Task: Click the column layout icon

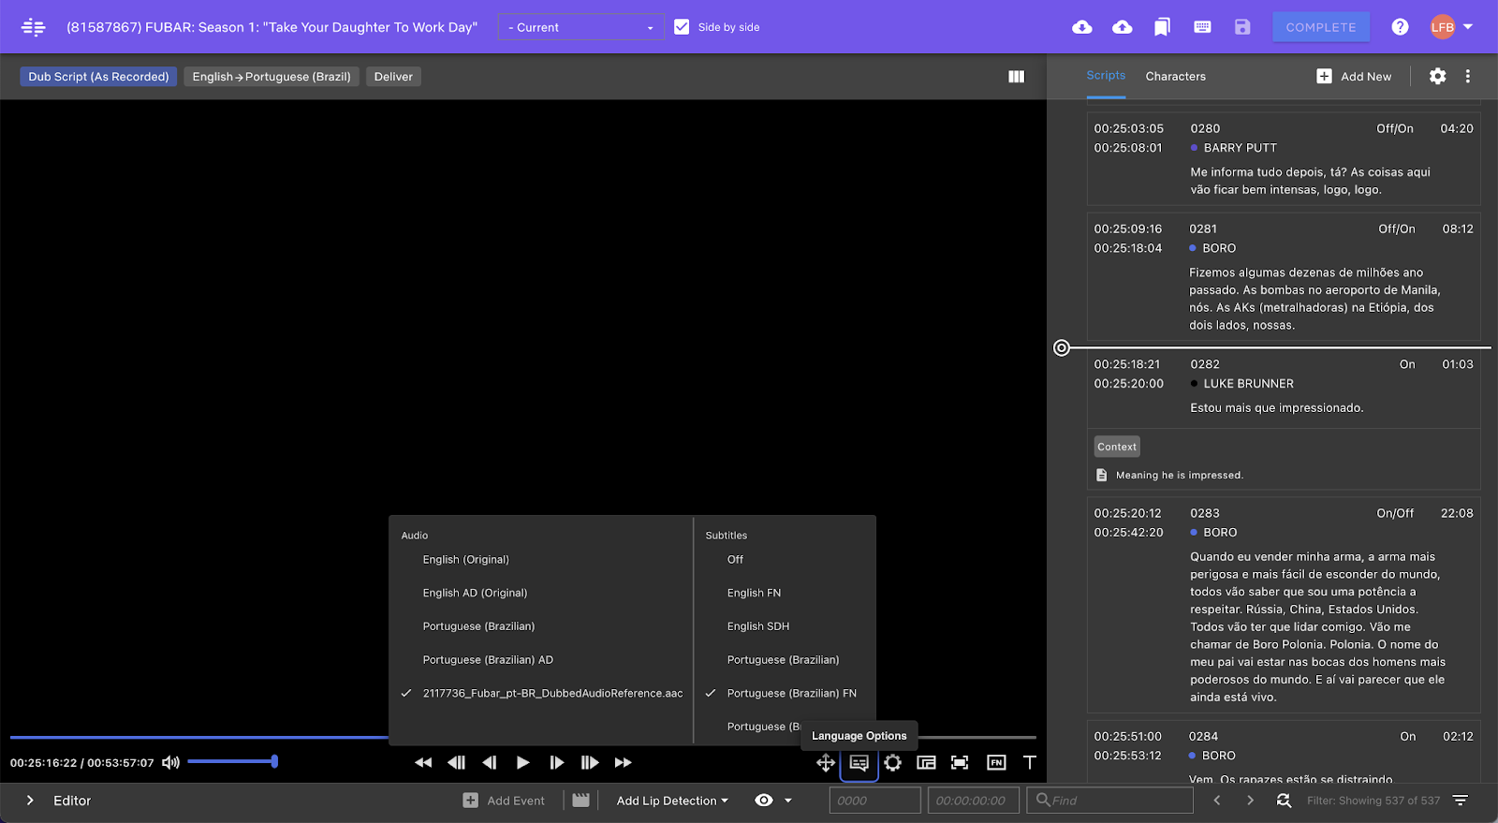Action: tap(1016, 77)
